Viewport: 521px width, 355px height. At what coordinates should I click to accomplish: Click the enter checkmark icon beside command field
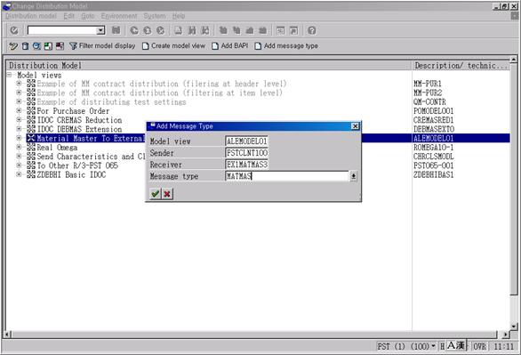(x=14, y=30)
